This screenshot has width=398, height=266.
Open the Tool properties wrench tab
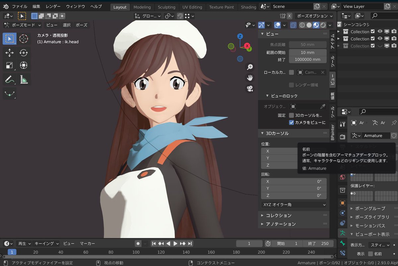(343, 124)
